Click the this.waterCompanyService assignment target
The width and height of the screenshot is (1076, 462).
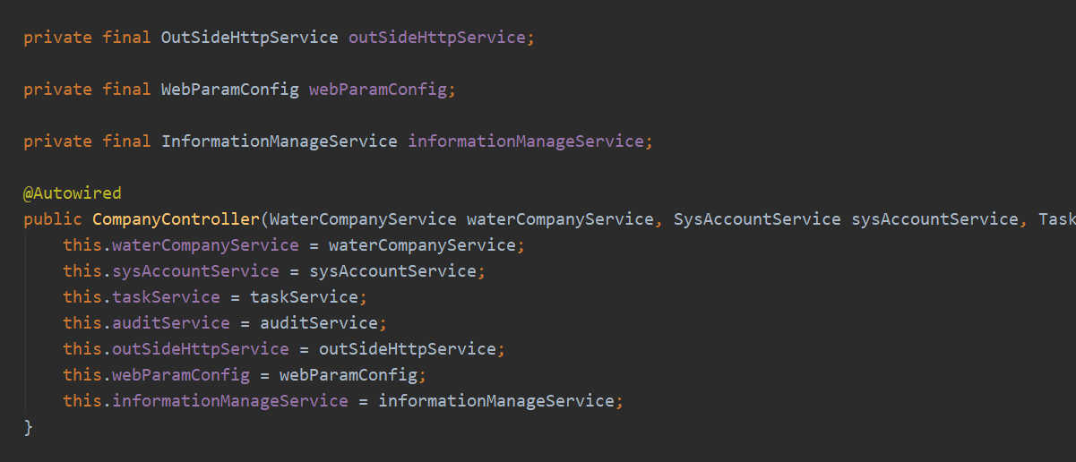click(x=205, y=245)
